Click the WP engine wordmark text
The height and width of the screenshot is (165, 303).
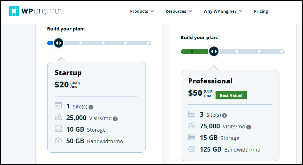click(41, 11)
